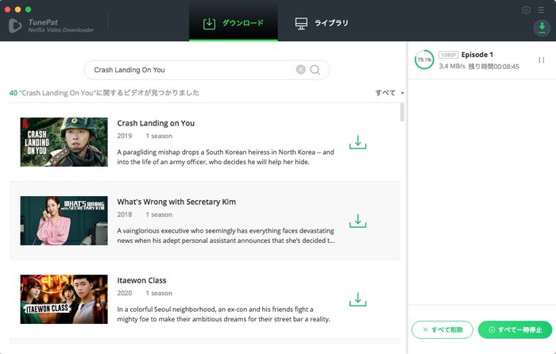The width and height of the screenshot is (556, 354).
Task: Download Itaewon Class
Action: (357, 299)
